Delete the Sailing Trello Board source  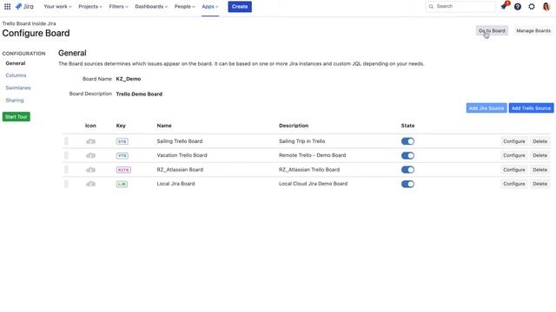540,141
